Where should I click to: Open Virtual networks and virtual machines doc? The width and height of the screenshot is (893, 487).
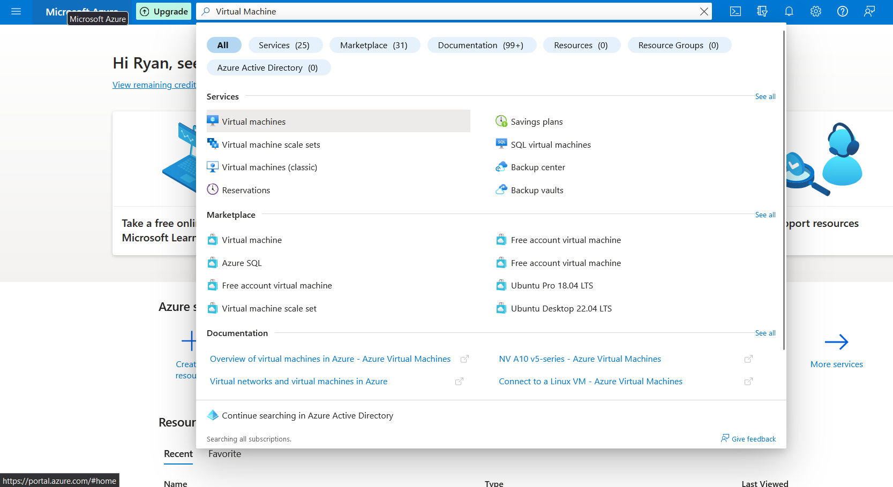pos(299,381)
